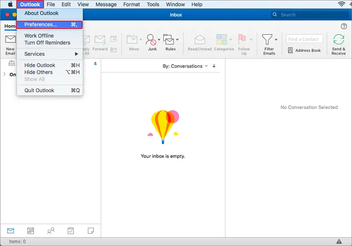Screen dimensions: 352x246
Task: Click the help question mark icon
Action: pos(344,26)
